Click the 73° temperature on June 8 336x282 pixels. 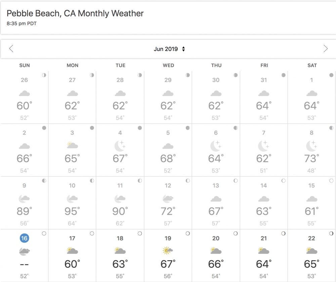(x=311, y=158)
